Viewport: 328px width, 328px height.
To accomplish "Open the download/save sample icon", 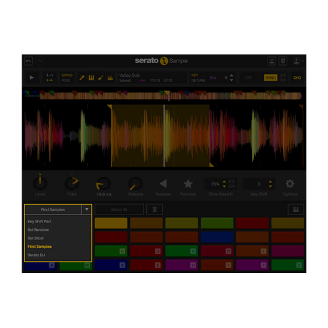I will (x=272, y=61).
